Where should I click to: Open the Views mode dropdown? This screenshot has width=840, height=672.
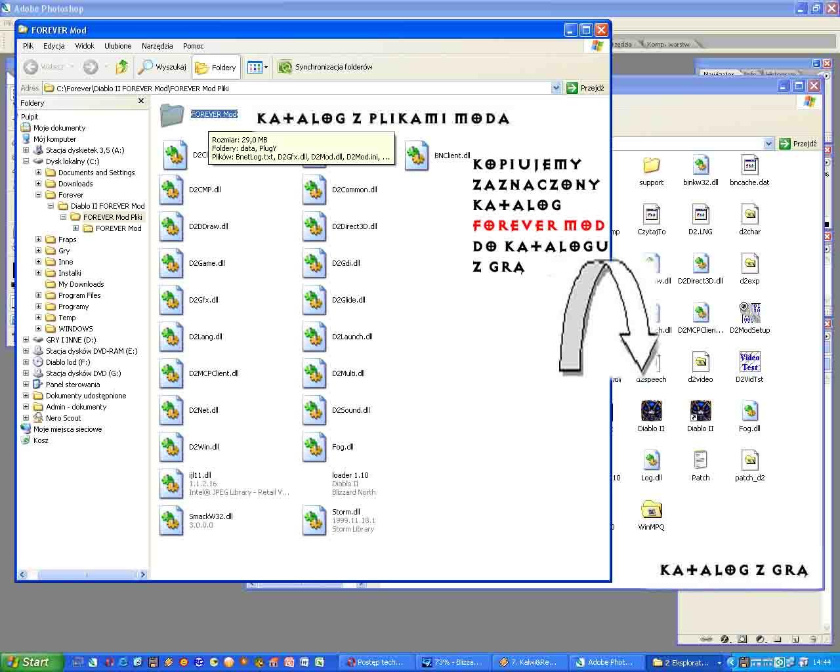[257, 67]
